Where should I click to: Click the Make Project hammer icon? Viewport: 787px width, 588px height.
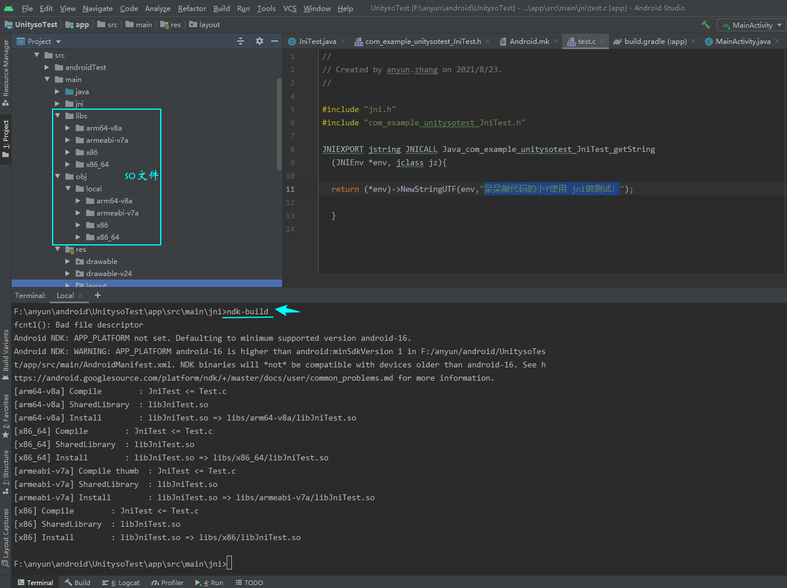705,25
